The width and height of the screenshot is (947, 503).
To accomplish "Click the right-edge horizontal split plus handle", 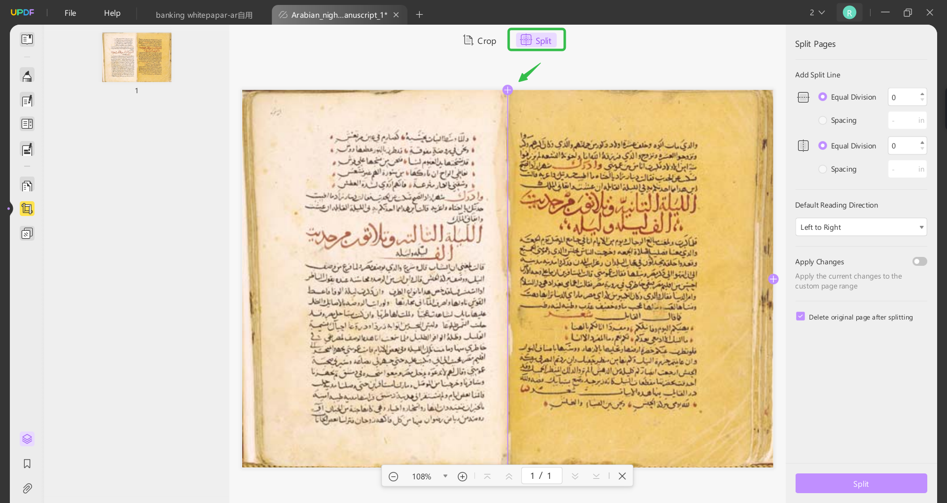I will pyautogui.click(x=773, y=279).
